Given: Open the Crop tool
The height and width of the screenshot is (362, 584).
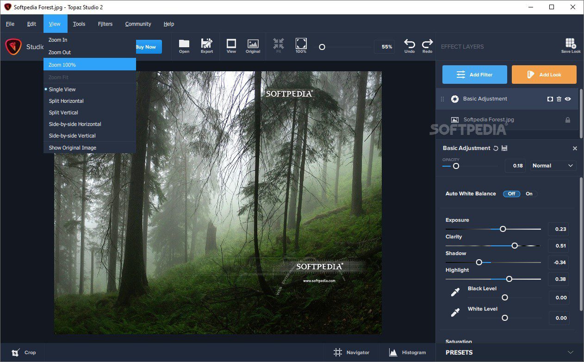Looking at the screenshot, I should click(24, 352).
